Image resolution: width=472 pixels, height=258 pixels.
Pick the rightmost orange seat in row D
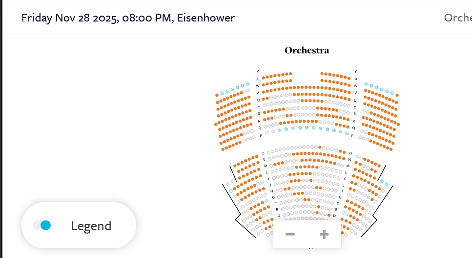click(x=329, y=215)
